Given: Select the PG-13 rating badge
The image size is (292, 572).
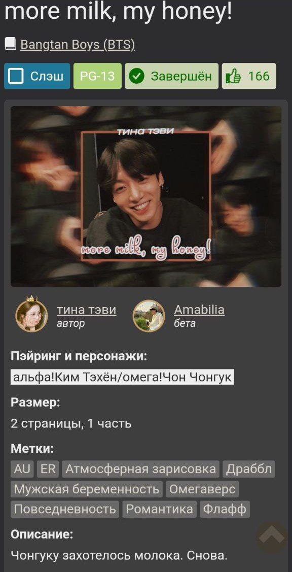Looking at the screenshot, I should (97, 76).
